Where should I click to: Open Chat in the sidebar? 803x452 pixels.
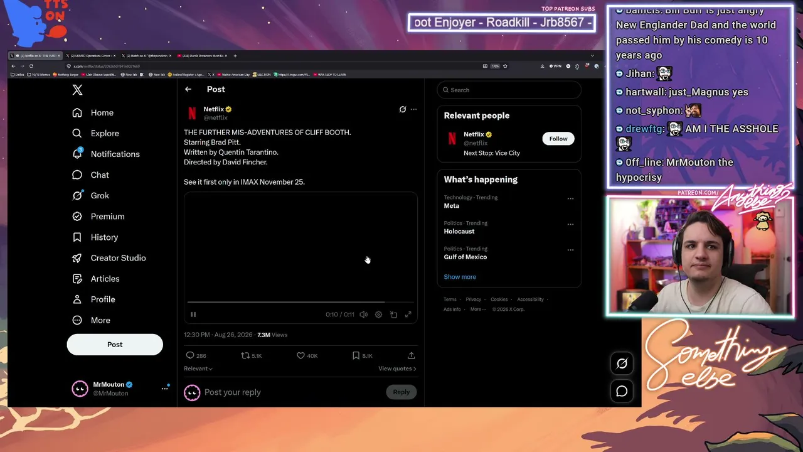click(x=91, y=175)
